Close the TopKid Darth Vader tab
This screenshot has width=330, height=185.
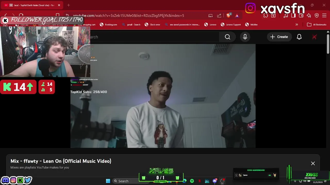pos(59,5)
